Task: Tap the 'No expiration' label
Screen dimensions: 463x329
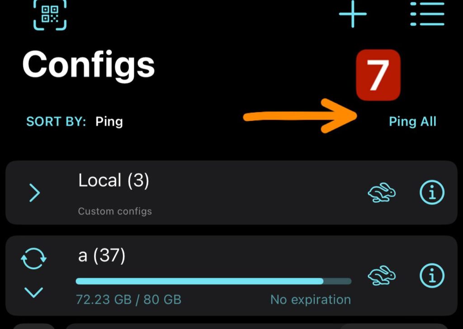Action: 311,300
